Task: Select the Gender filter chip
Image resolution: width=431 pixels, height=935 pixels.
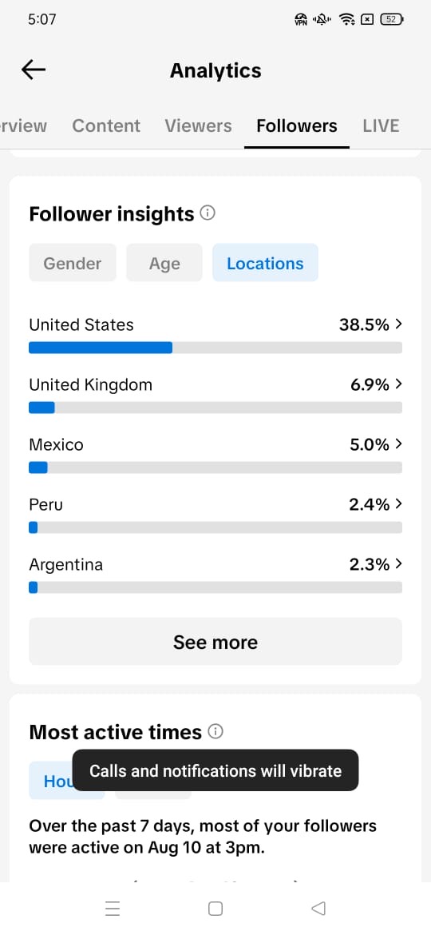Action: pyautogui.click(x=73, y=263)
